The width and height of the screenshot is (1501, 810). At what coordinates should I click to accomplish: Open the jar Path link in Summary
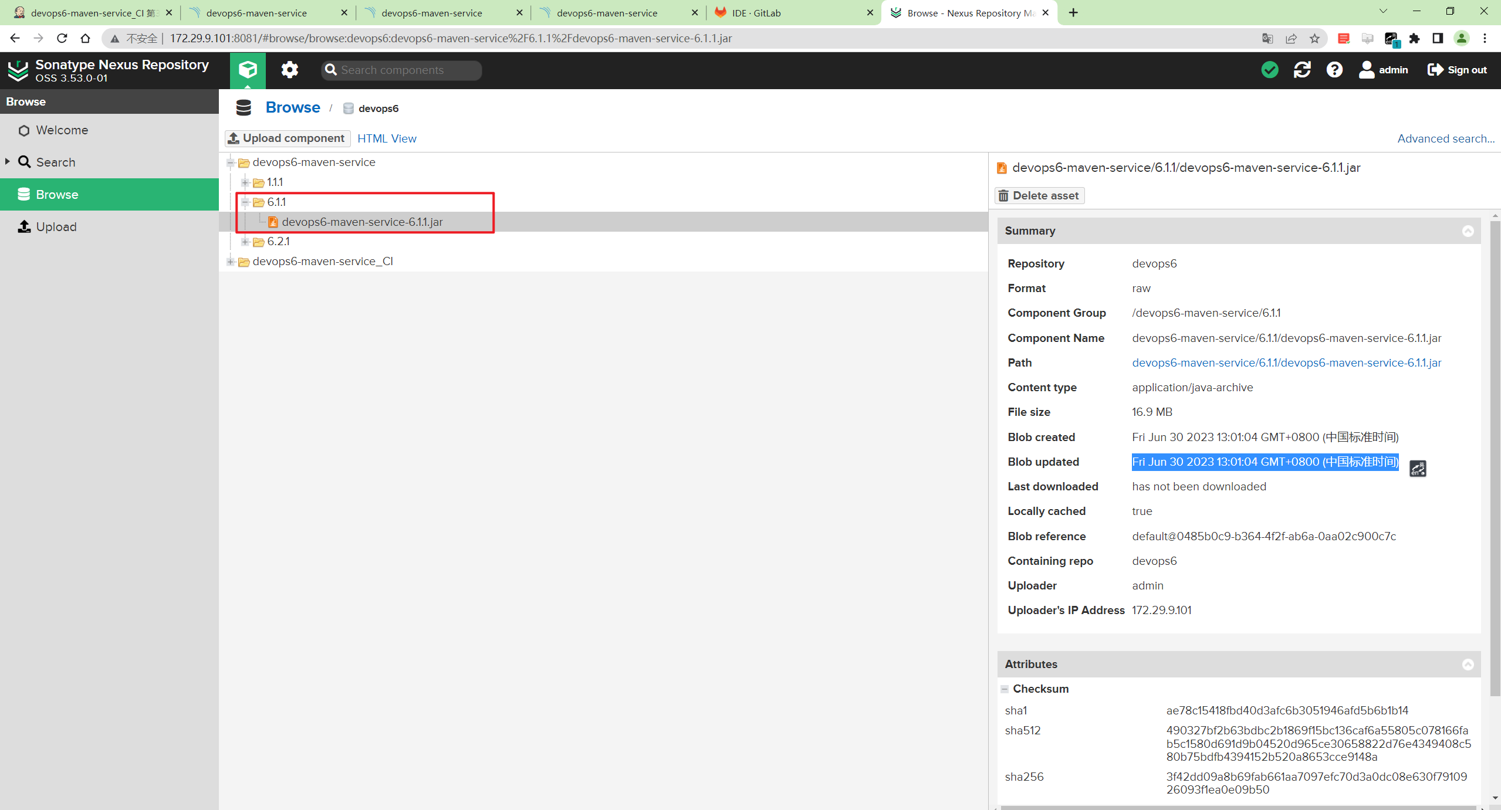click(x=1286, y=363)
